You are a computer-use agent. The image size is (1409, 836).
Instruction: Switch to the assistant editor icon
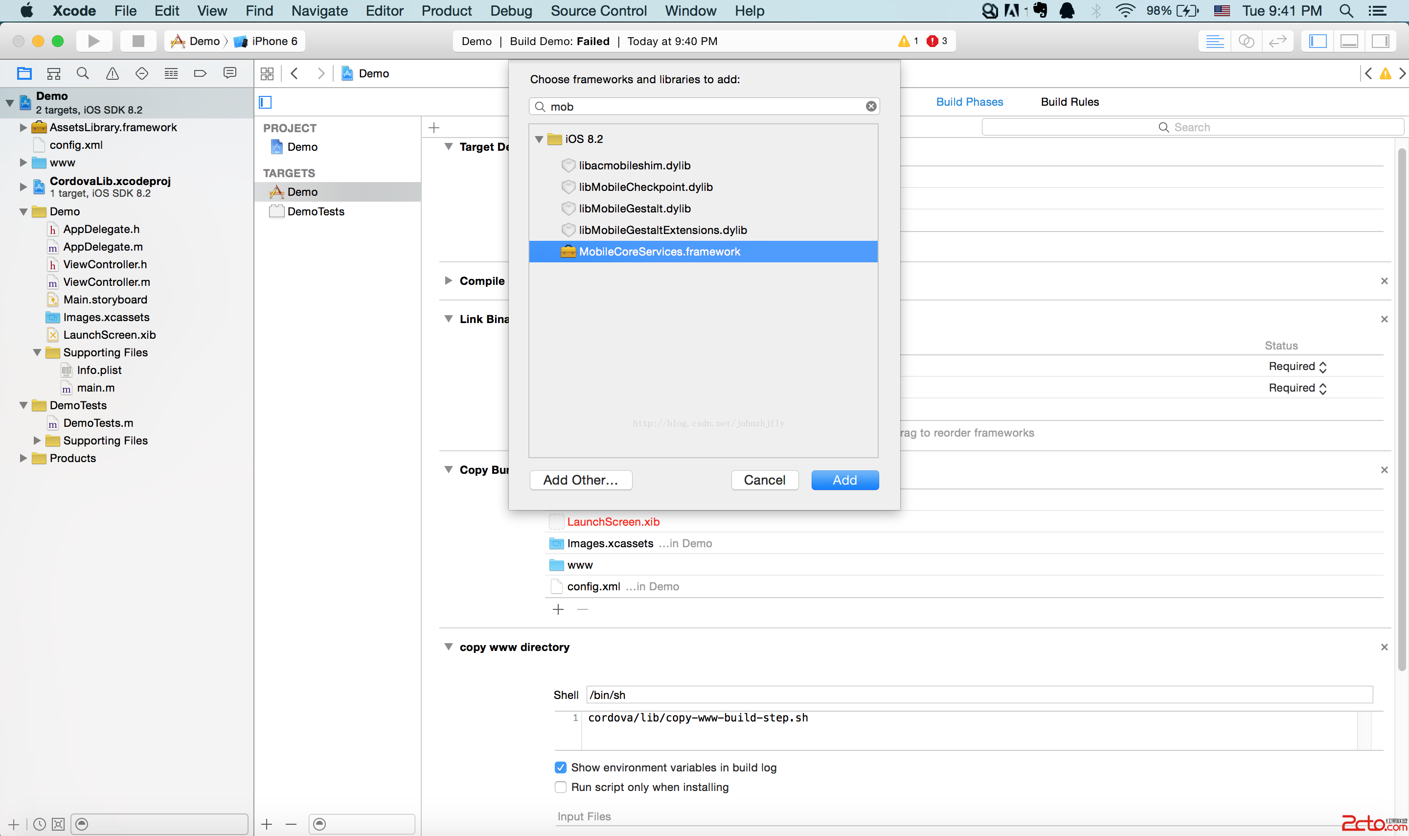pyautogui.click(x=1246, y=41)
